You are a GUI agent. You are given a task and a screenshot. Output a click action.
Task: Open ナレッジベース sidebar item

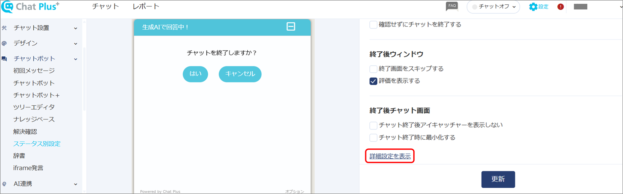coord(34,119)
